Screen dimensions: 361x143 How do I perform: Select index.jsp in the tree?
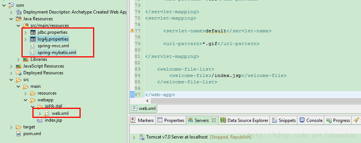tap(54, 120)
